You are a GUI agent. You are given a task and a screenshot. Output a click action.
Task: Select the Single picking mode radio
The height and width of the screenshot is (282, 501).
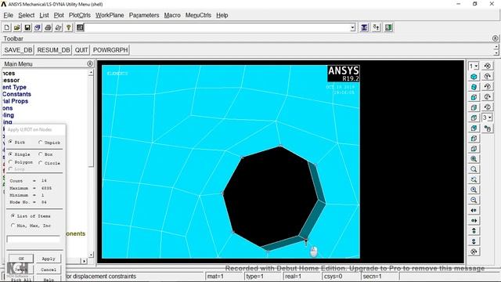coord(10,154)
